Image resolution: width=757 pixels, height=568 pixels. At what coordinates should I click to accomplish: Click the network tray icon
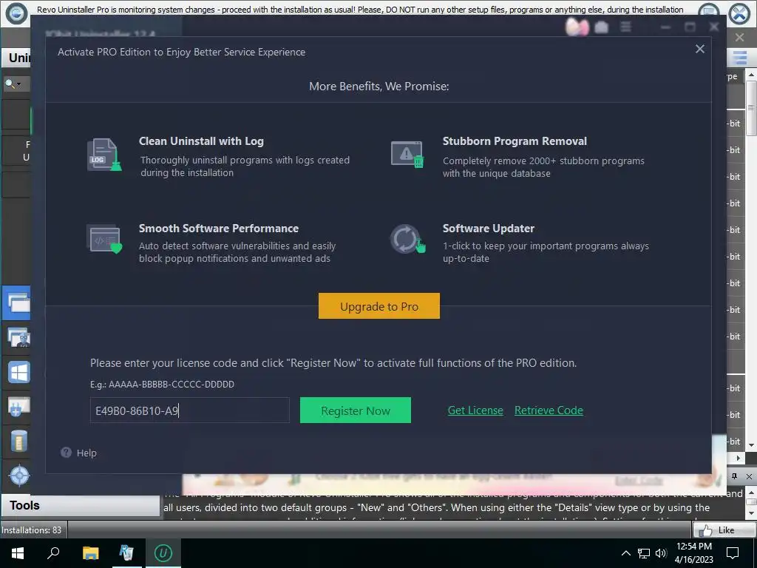tap(644, 553)
